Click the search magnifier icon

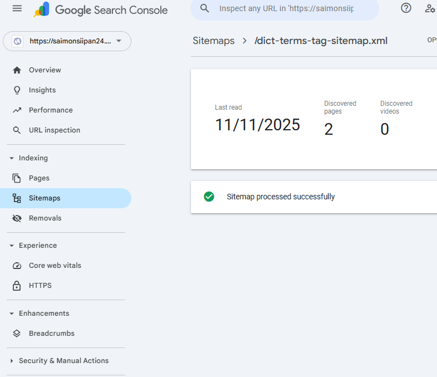(x=205, y=8)
